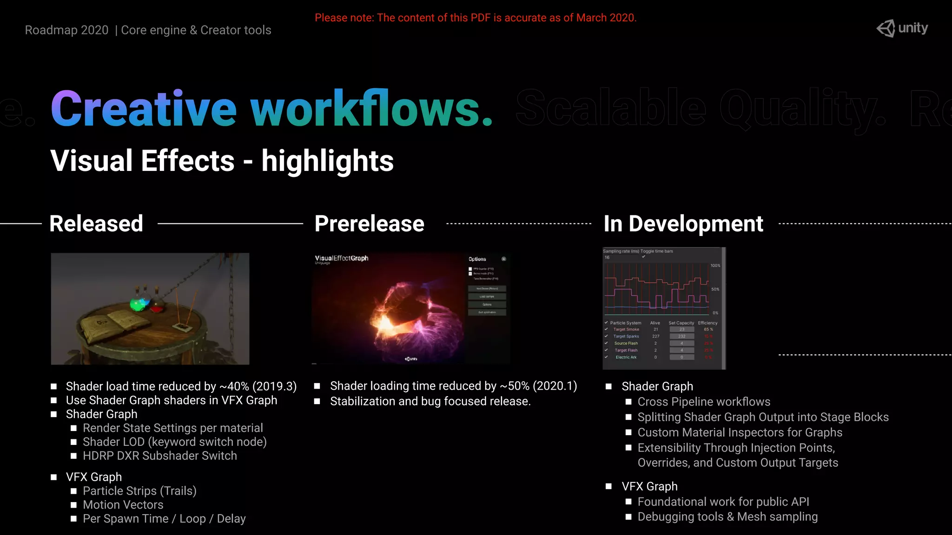
Task: Click the Released section heading
Action: (96, 223)
